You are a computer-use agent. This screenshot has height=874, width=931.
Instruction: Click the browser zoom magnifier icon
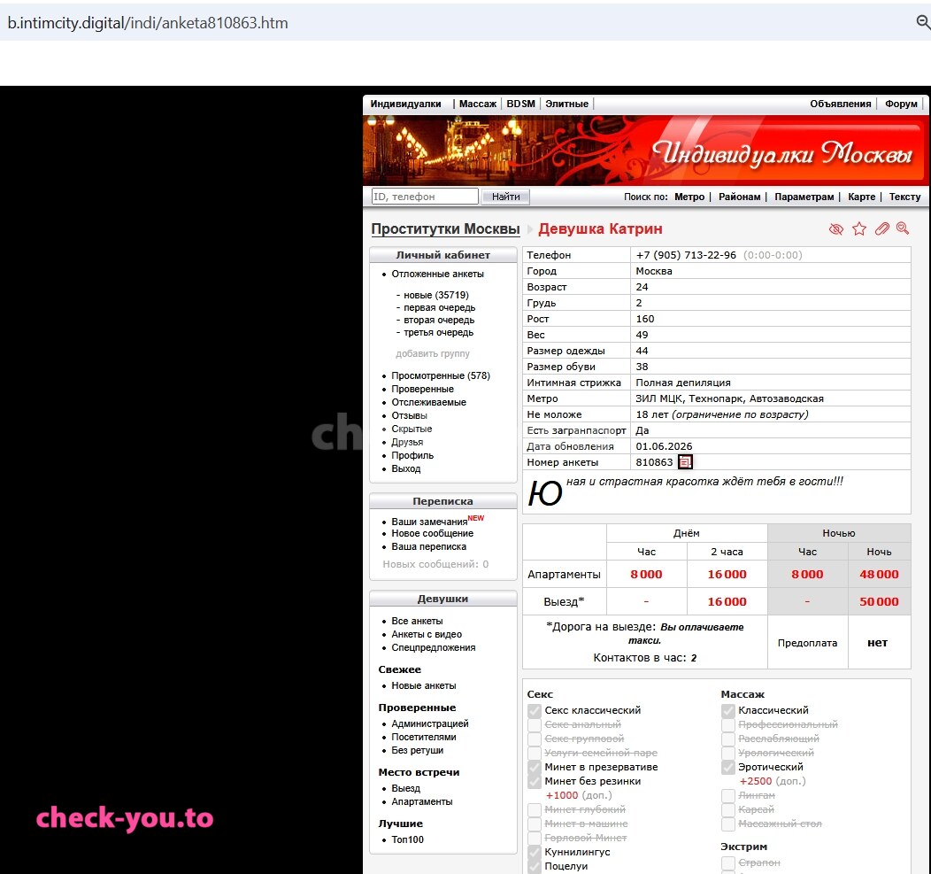tap(923, 22)
